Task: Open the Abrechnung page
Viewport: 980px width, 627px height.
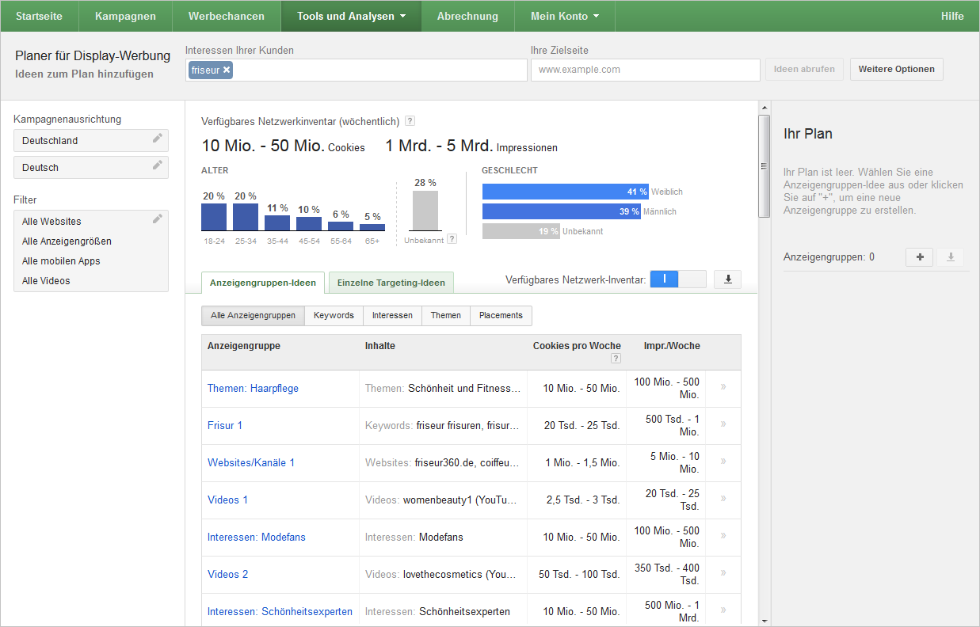Action: point(467,16)
